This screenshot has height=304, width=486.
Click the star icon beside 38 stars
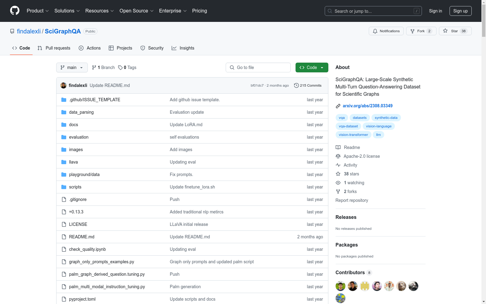coord(338,174)
